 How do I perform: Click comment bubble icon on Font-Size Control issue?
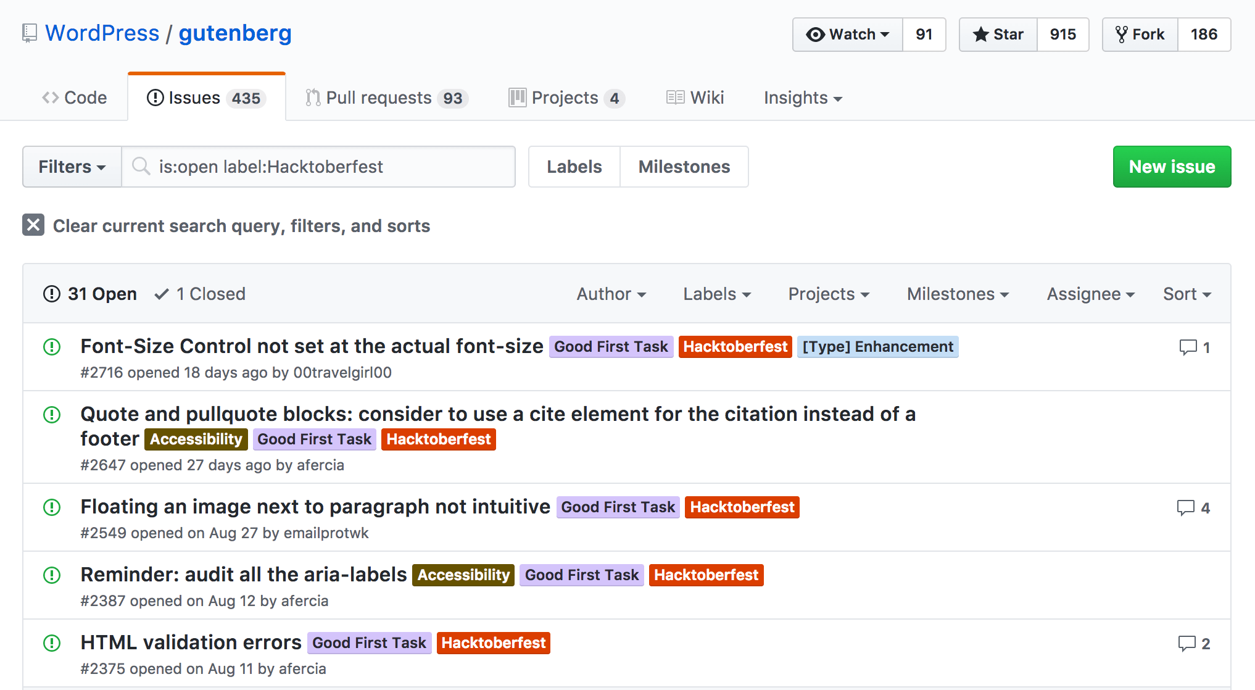pyautogui.click(x=1188, y=347)
